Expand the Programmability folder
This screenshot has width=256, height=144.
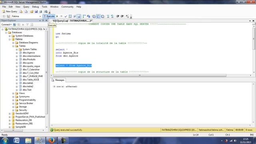(x=13, y=100)
